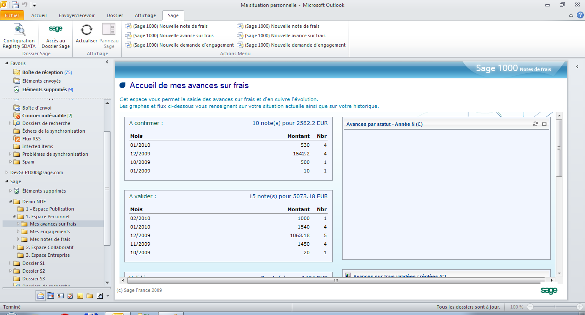Image resolution: width=585 pixels, height=315 pixels.
Task: Switch to Mail view in navigation bar
Action: point(41,296)
